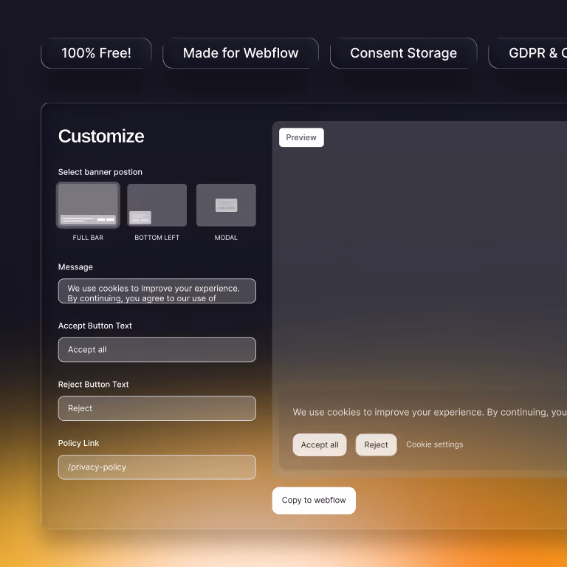This screenshot has height=567, width=567.
Task: Click Reject in the preview banner
Action: point(376,444)
